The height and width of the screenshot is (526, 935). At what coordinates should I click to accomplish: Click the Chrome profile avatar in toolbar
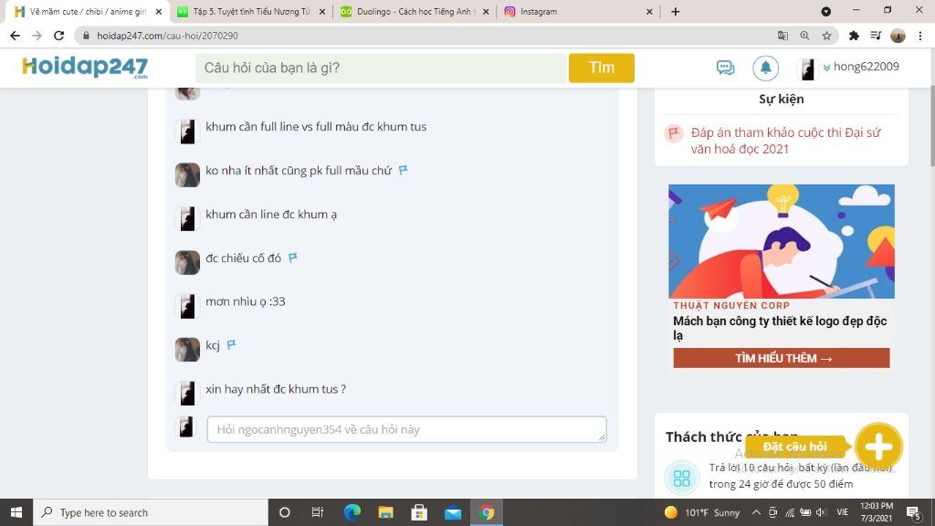tap(898, 36)
